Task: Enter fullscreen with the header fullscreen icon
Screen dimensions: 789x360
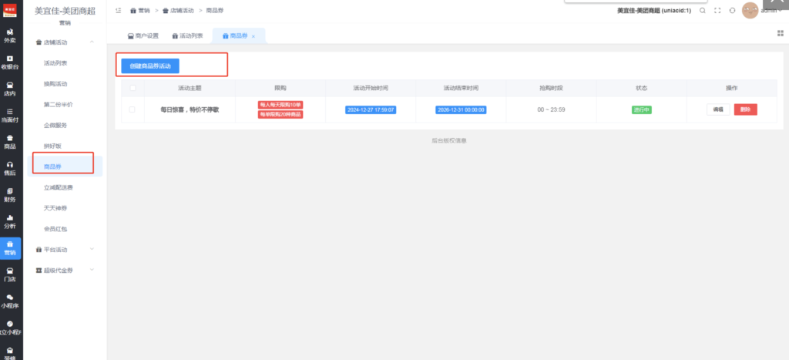Action: pyautogui.click(x=717, y=11)
